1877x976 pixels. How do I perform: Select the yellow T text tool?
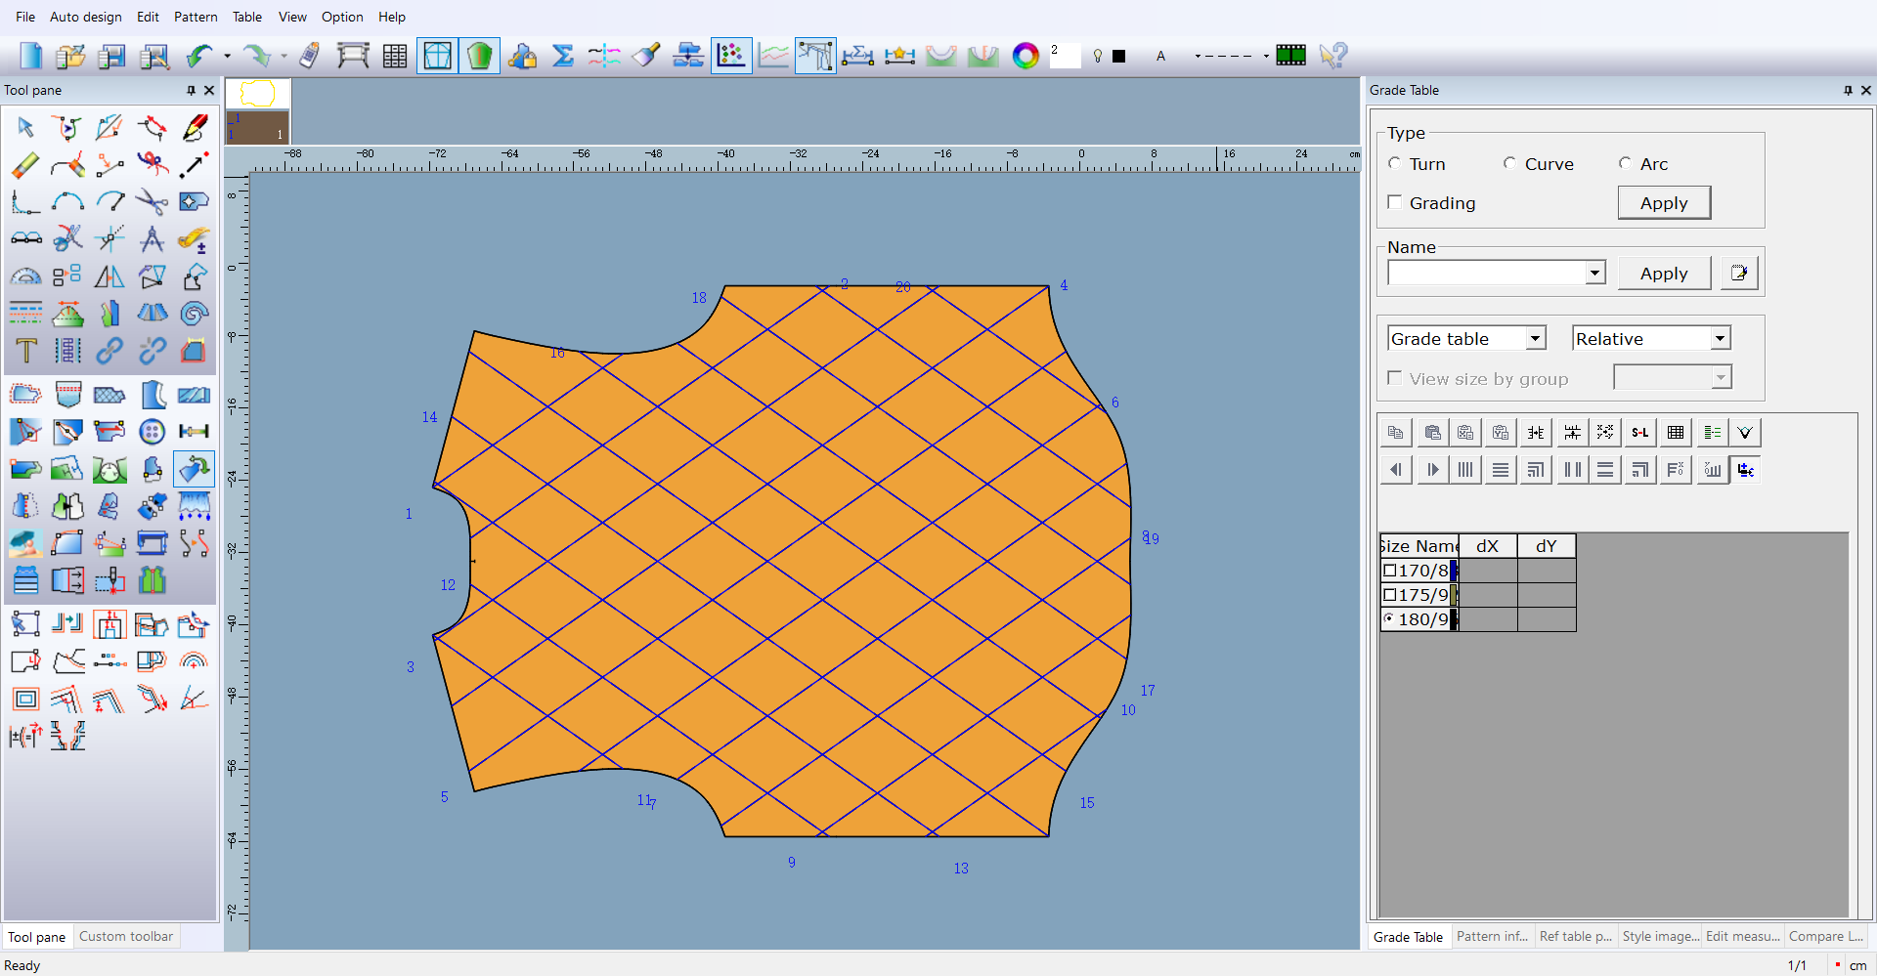(25, 350)
